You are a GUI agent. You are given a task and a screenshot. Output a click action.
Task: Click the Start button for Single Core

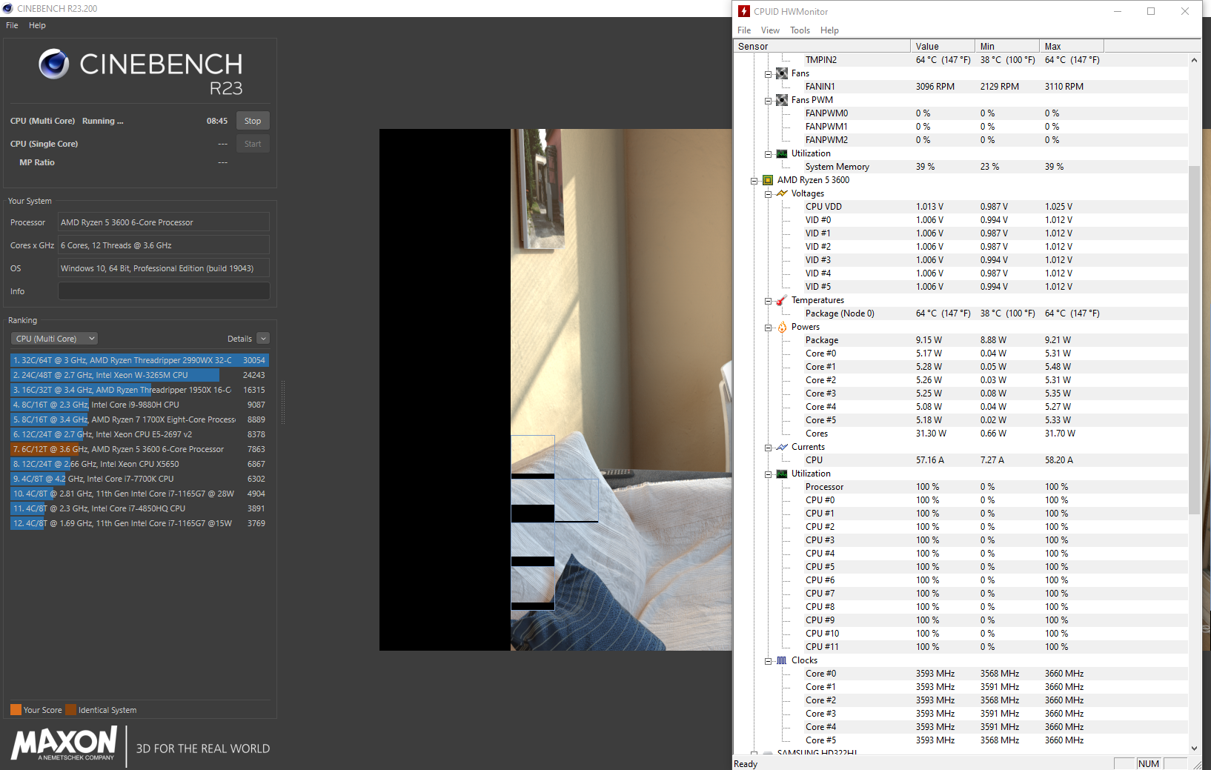253,144
